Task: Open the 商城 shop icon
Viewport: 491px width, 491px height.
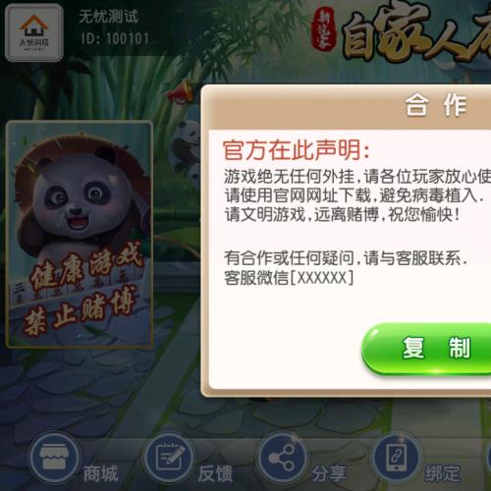Action: coord(54,458)
